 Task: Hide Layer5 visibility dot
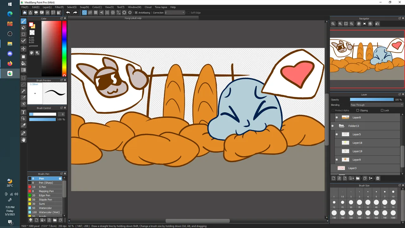click(x=337, y=134)
